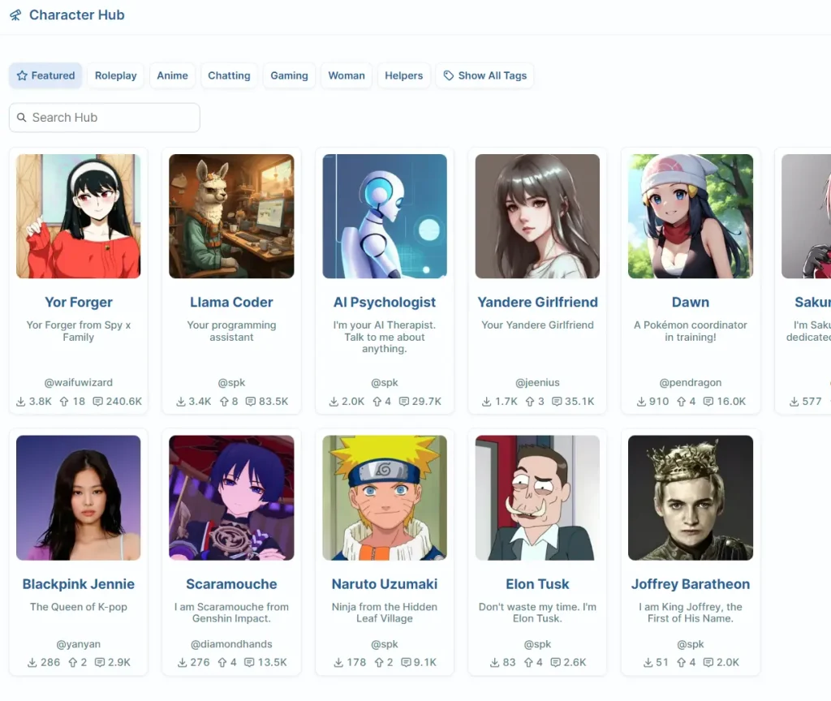Click the upvote arrow icon on Llama Coder
831x701 pixels.
click(x=224, y=402)
